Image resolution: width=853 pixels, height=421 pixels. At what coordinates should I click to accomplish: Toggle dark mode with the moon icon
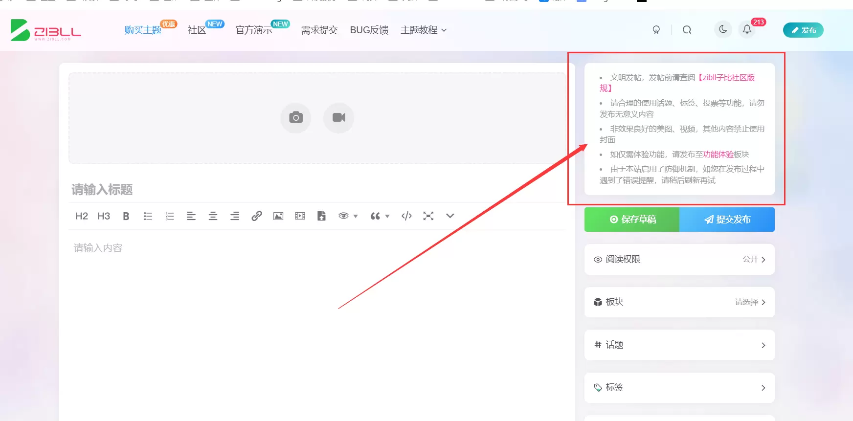(723, 29)
